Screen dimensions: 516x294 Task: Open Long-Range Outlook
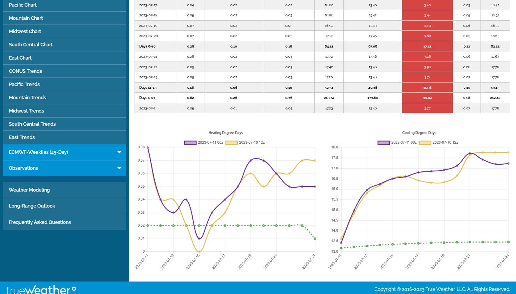tap(32, 206)
